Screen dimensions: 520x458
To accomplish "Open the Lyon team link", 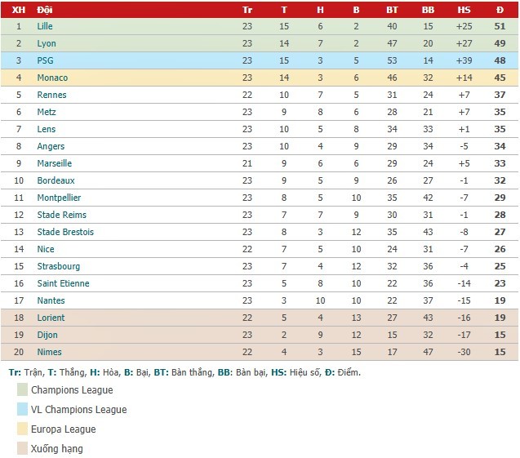I will tap(47, 43).
